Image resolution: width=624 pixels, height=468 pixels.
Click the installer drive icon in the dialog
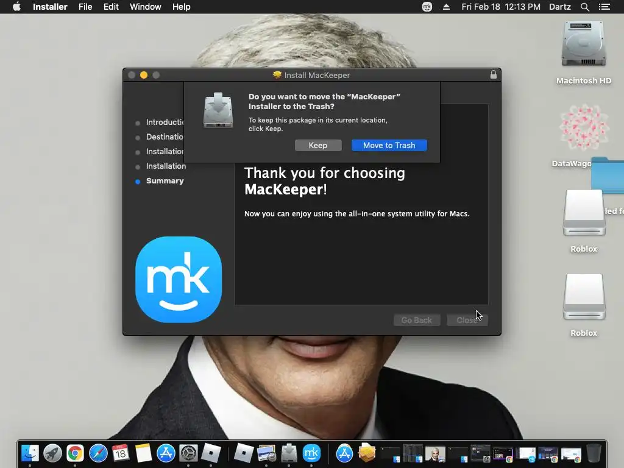pos(218,110)
